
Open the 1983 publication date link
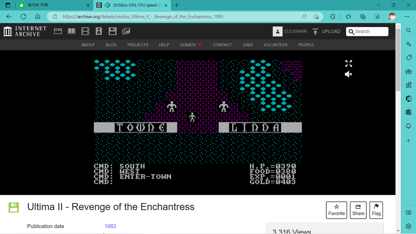[x=110, y=226]
